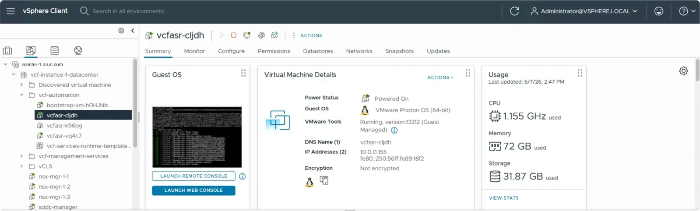
Task: Click LAUNCH WEB CONSOLE button
Action: [x=193, y=190]
